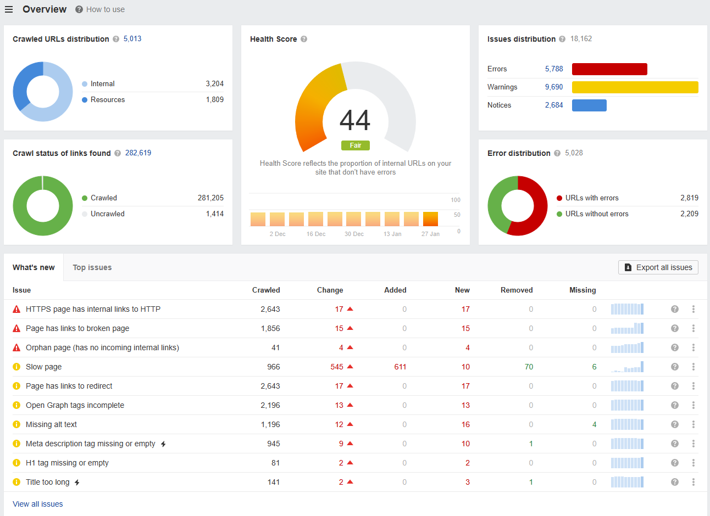Click the blue Notices distribution bar
This screenshot has height=516, width=710.
click(589, 105)
